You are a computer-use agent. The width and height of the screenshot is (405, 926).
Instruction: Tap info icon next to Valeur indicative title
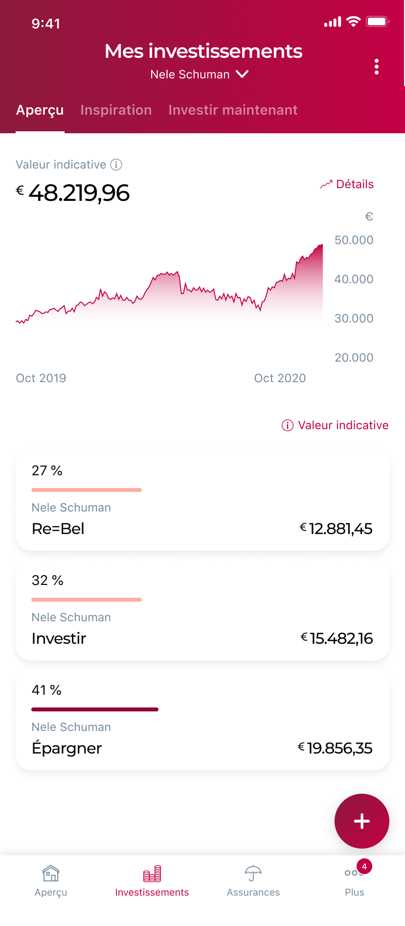(116, 165)
